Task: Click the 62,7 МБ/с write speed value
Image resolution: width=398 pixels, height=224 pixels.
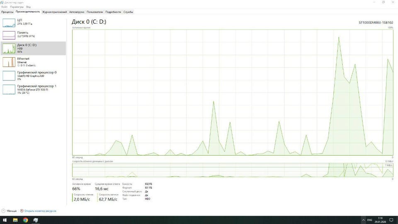Action: point(108,200)
